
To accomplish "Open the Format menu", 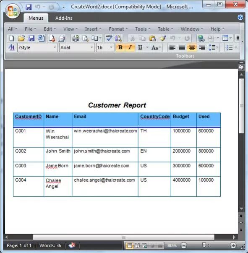I will click(x=118, y=29).
